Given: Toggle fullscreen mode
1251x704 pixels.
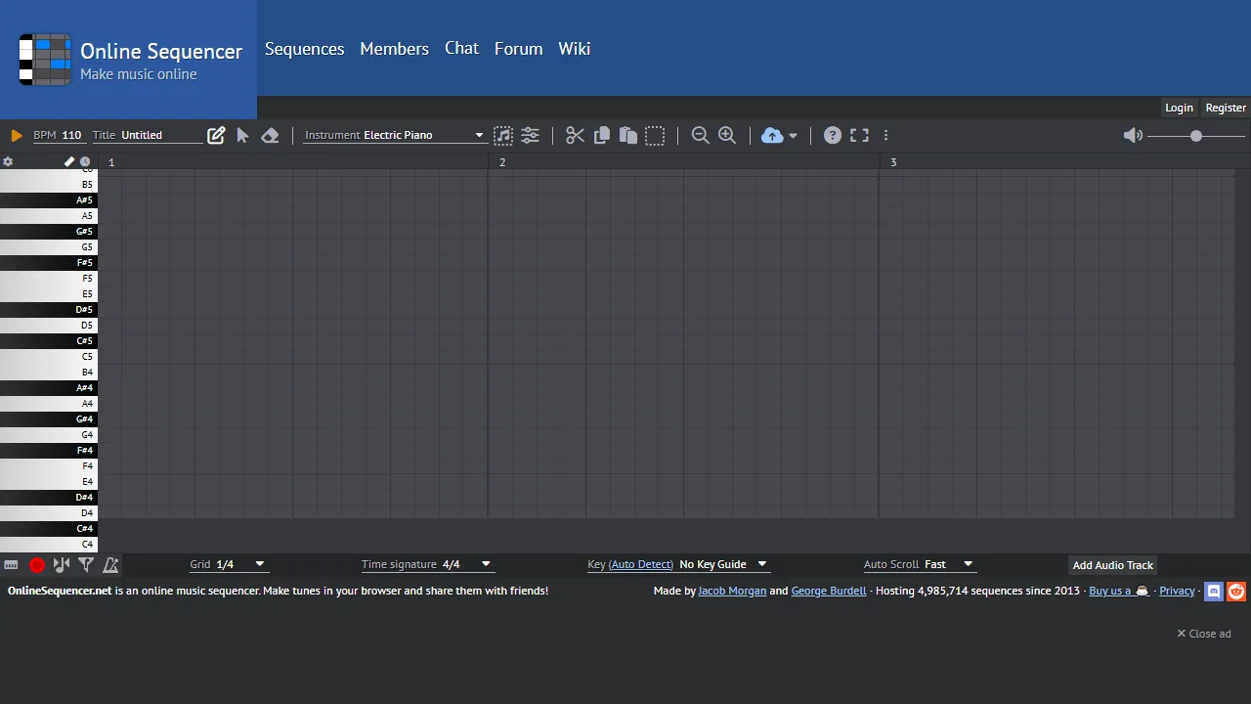Looking at the screenshot, I should point(859,135).
